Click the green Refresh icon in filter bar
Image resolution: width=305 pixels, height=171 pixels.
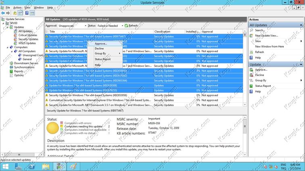[126, 26]
